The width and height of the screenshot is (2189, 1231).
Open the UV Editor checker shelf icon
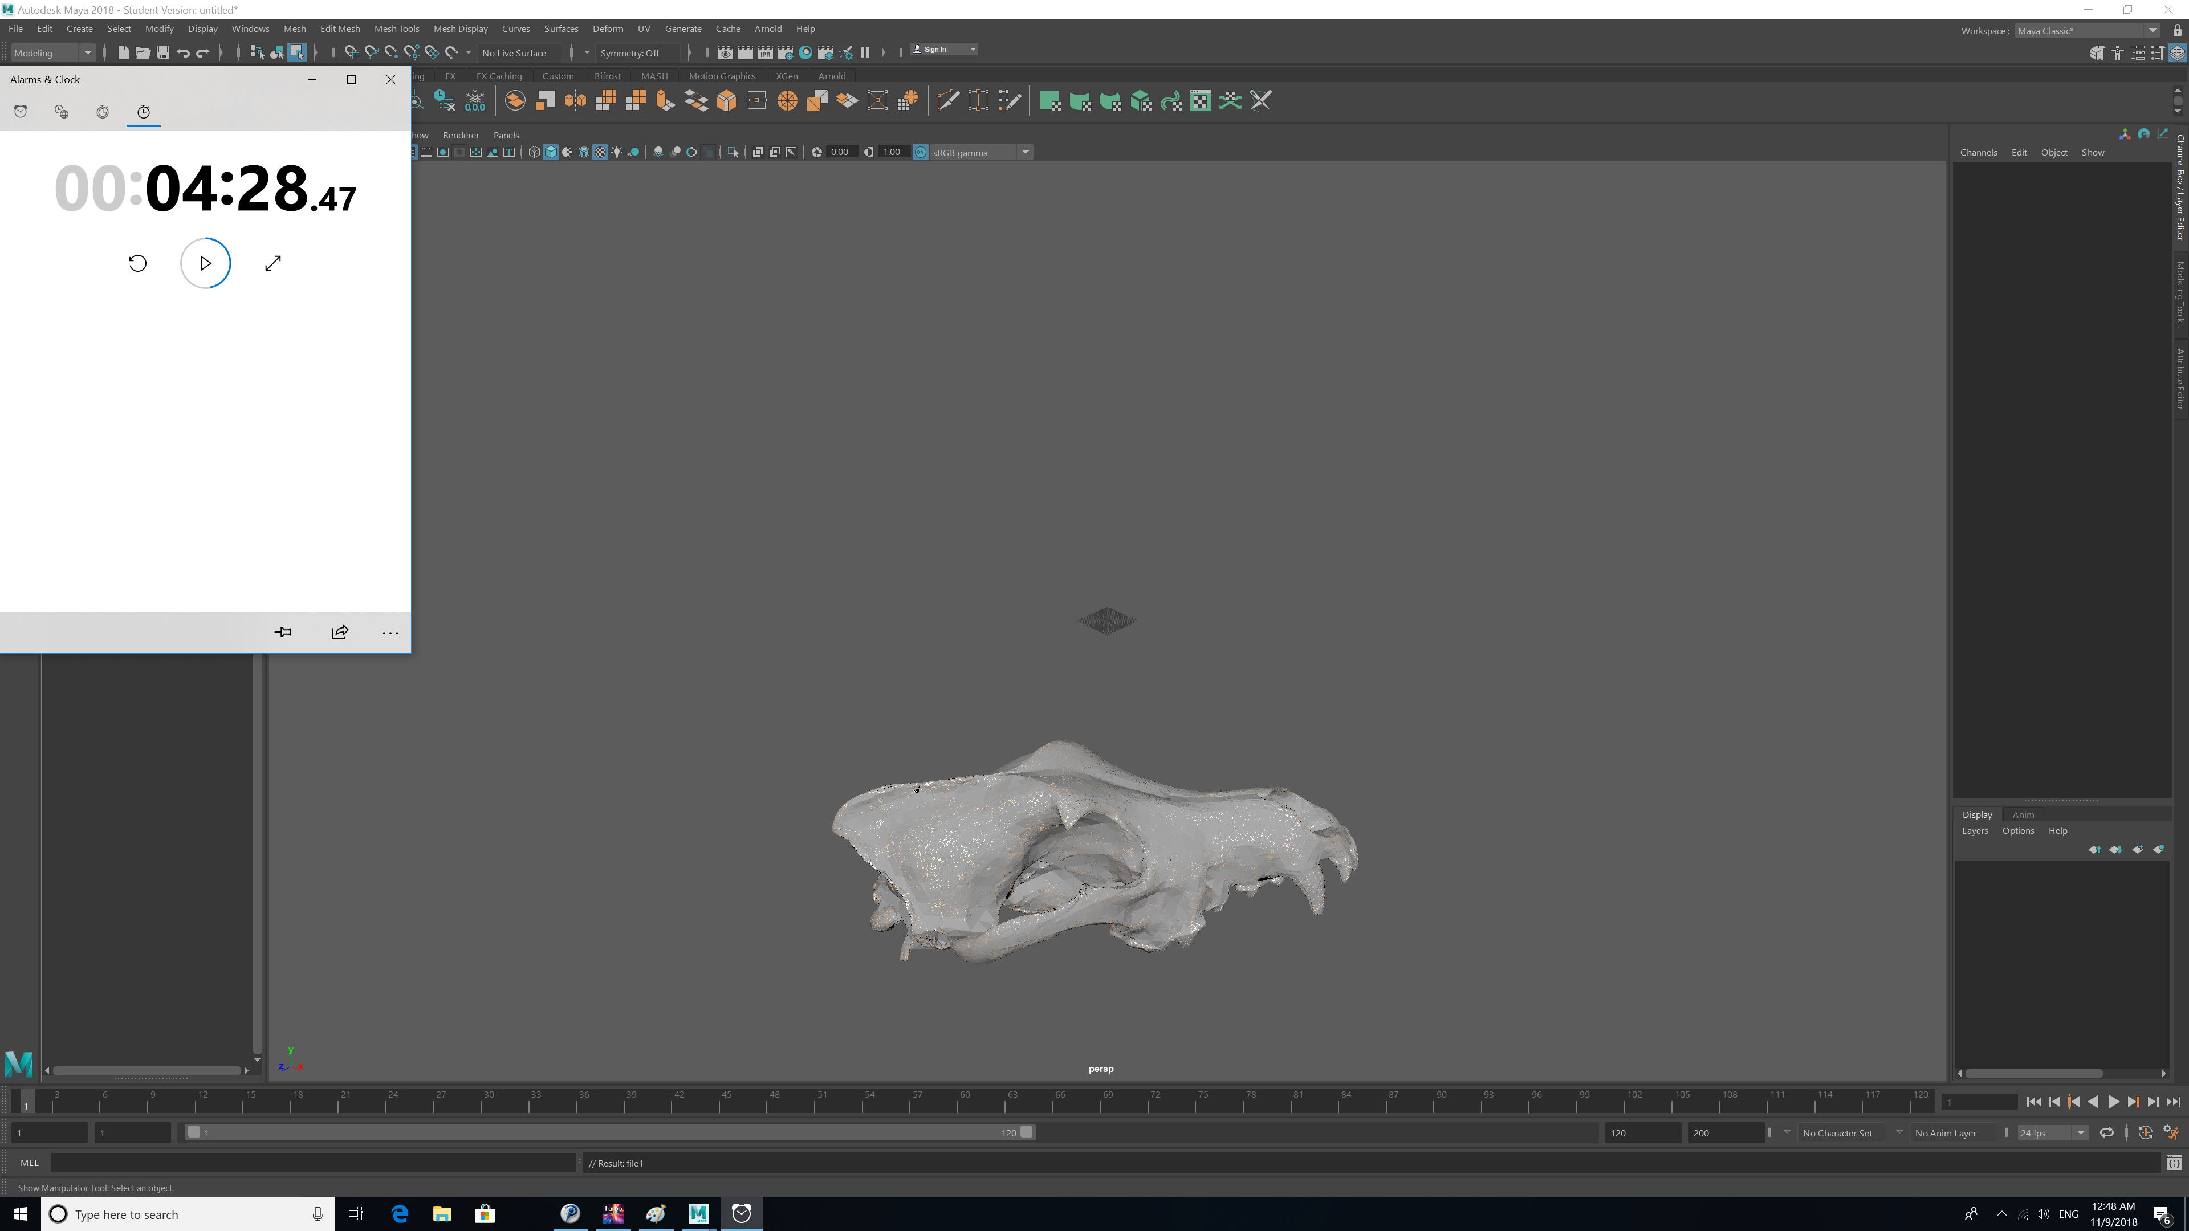point(1200,101)
